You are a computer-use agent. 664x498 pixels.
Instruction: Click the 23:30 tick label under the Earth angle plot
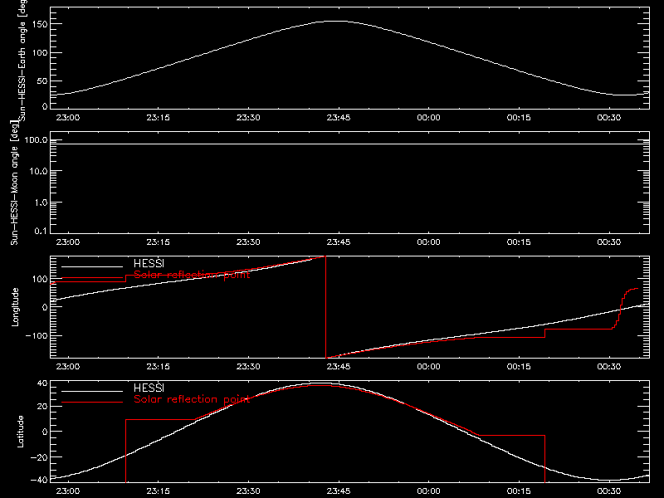tap(248, 117)
